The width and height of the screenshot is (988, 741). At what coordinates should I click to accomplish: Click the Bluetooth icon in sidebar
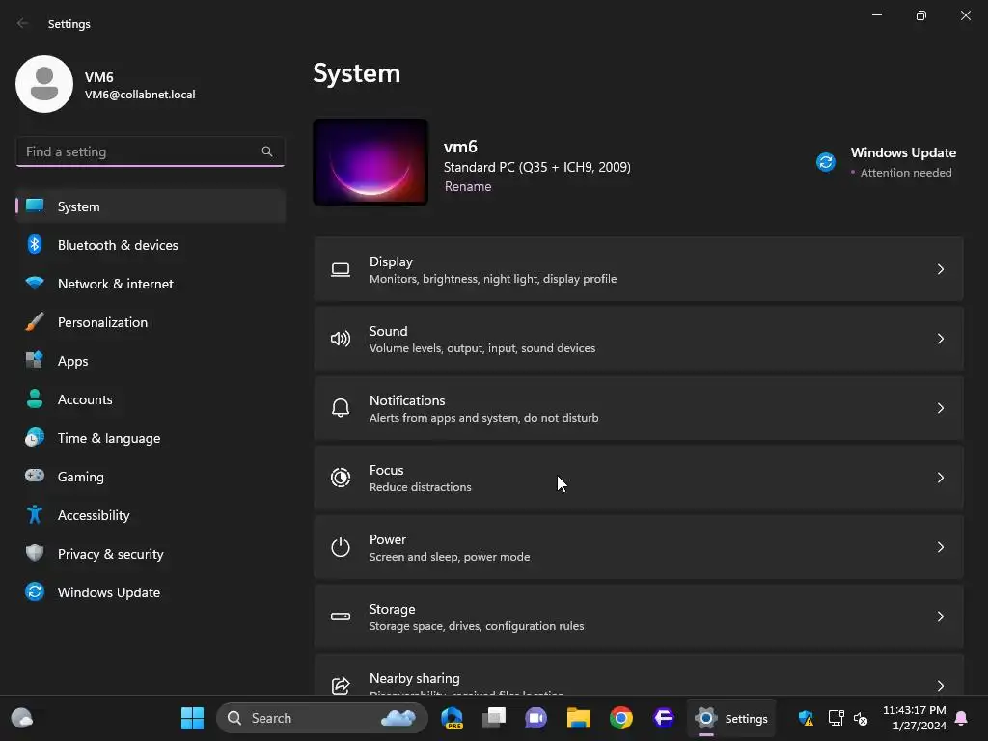click(x=35, y=244)
